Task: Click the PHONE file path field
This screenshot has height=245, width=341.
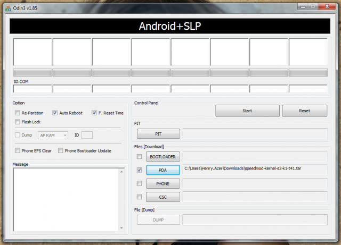Action: pyautogui.click(x=255, y=183)
